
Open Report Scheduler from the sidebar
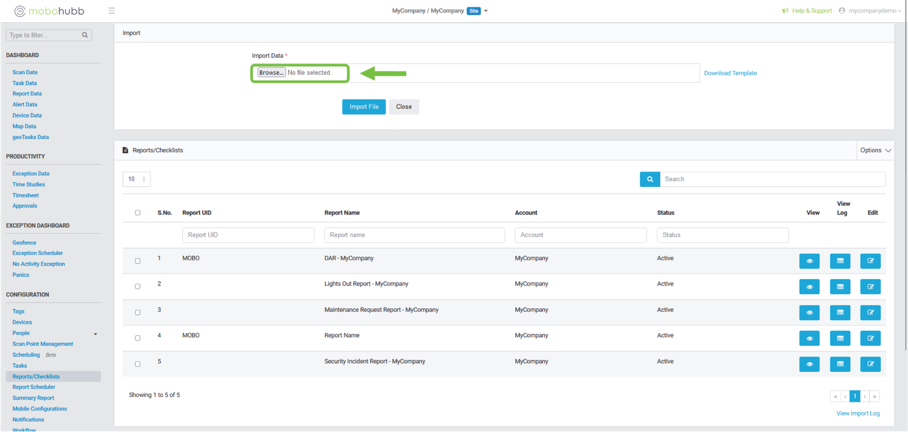(34, 387)
